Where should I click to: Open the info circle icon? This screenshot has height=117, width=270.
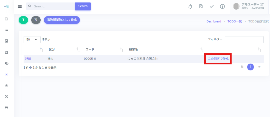[222, 7]
